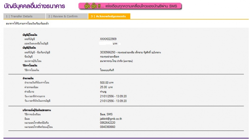
Task: Click source account number XXXX022909
Action: (x=108, y=39)
